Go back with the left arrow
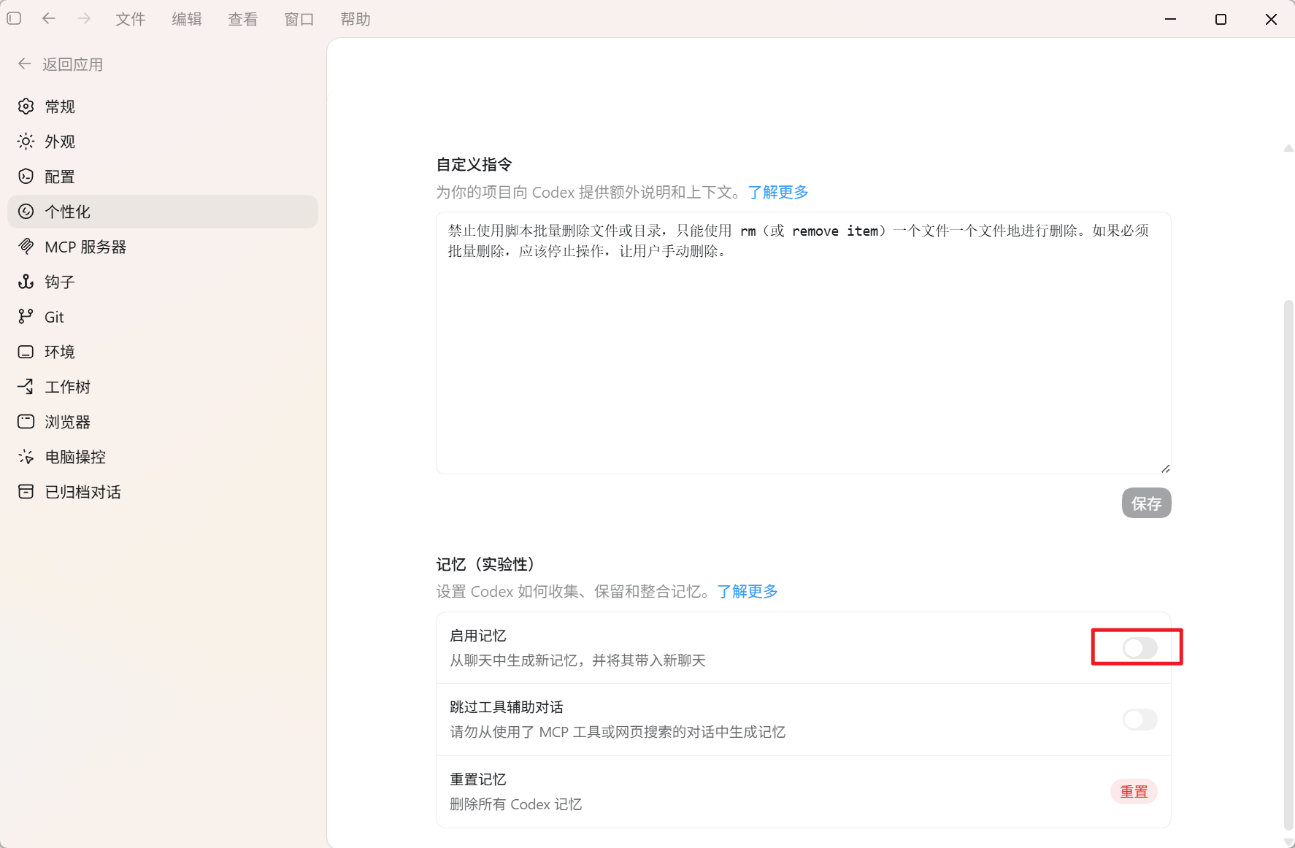 pos(49,18)
